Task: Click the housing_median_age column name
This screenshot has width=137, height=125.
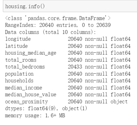Action: (31, 53)
